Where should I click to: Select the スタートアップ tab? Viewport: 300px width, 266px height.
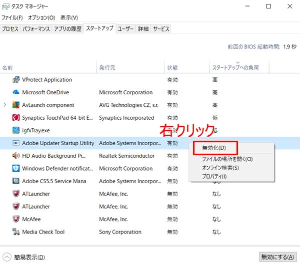(x=99, y=28)
